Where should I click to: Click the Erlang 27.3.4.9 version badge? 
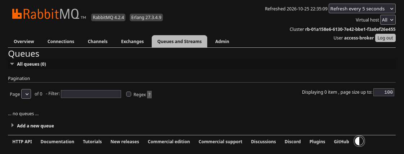point(146,18)
